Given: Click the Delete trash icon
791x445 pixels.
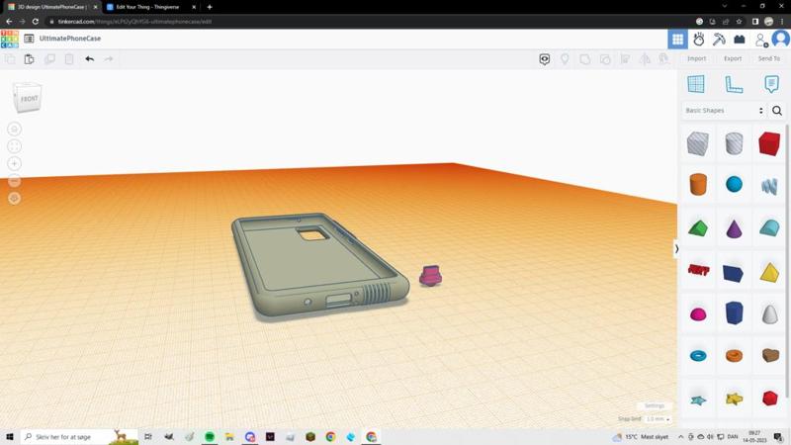Looking at the screenshot, I should click(69, 59).
